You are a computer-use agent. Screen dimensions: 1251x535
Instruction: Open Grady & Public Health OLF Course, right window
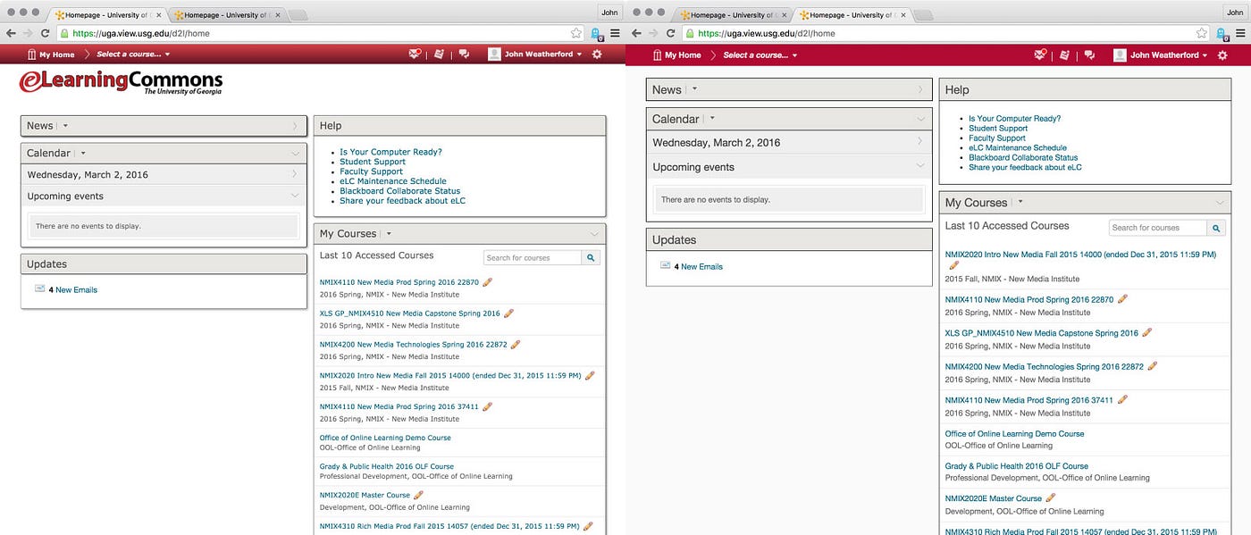tap(1017, 466)
